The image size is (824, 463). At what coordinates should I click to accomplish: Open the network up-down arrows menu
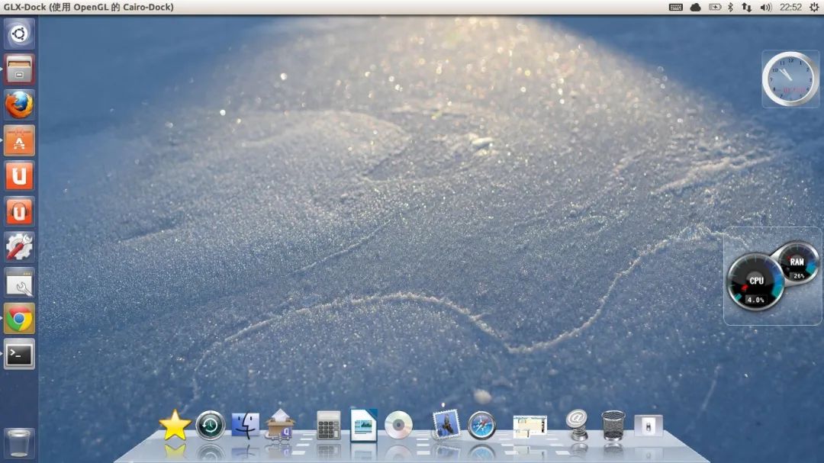click(746, 7)
